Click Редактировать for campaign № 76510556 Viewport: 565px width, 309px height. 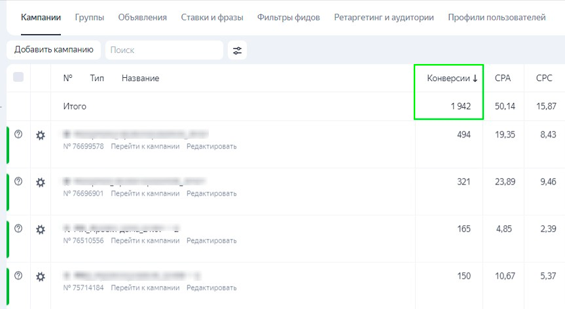[x=211, y=241]
